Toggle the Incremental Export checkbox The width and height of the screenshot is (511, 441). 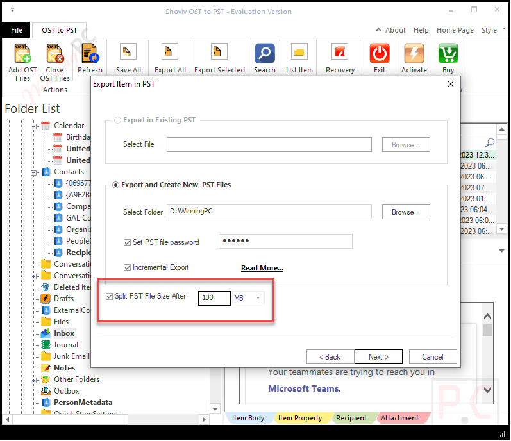click(127, 268)
